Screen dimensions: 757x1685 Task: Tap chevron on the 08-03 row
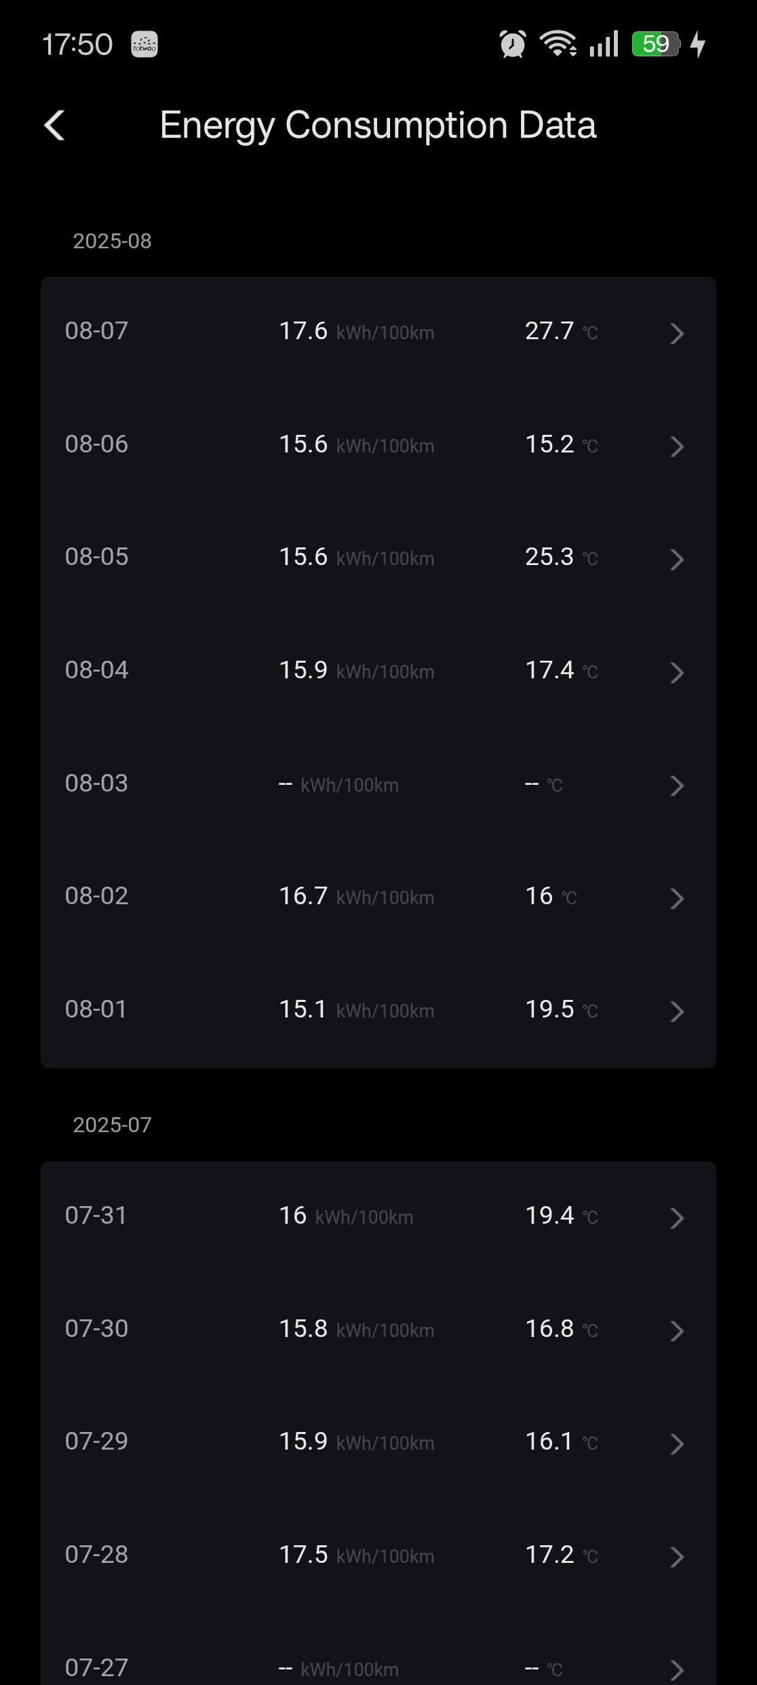pyautogui.click(x=676, y=786)
